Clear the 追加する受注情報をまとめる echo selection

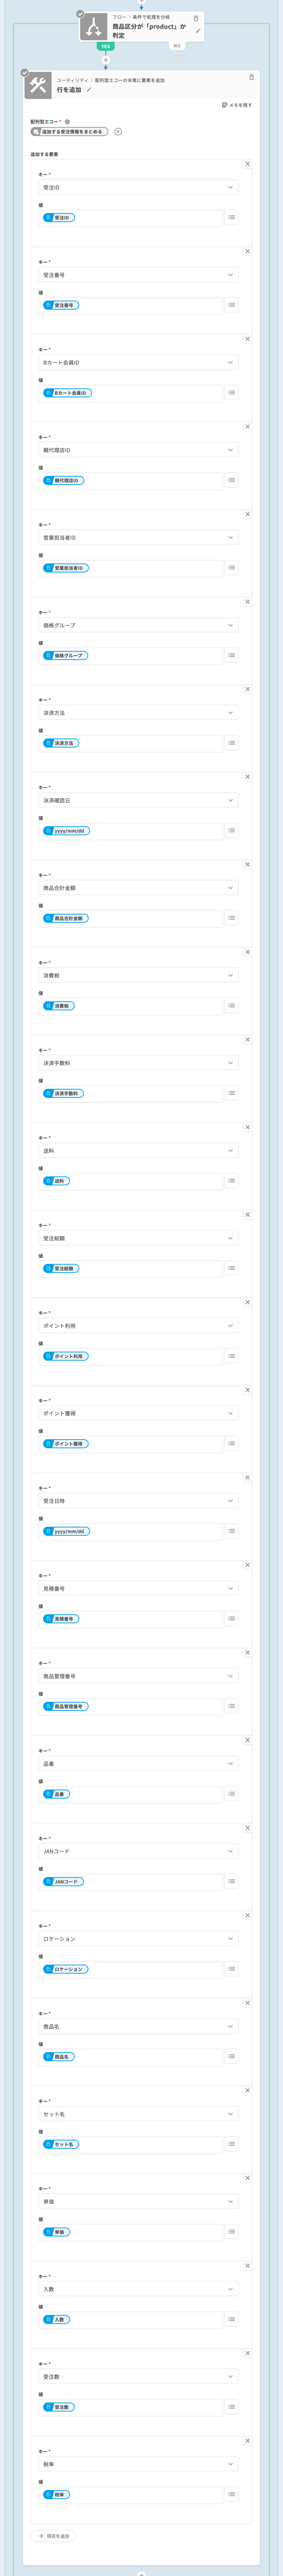click(x=118, y=132)
